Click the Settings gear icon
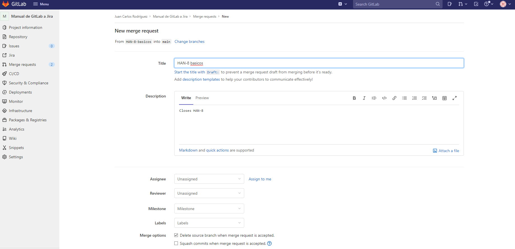Viewport: 515px width, 249px height. point(4,157)
